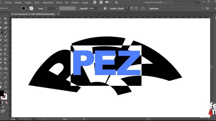216x121 pixels.
Task: Open the zoom level dropdown at 136%
Action: click(x=21, y=119)
